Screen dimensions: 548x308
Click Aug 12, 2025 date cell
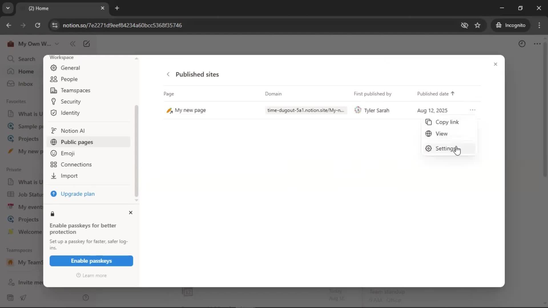(x=432, y=111)
